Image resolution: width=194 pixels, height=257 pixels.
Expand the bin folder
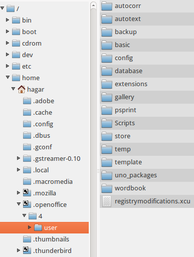point(8,20)
